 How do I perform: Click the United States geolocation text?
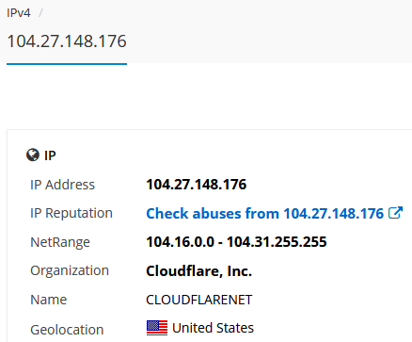tap(213, 328)
